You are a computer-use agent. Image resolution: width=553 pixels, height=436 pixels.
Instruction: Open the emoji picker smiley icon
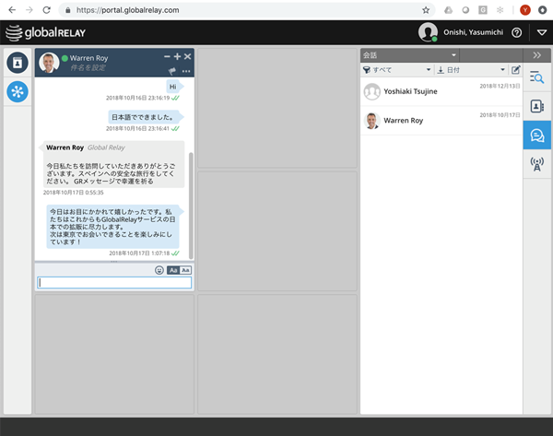[x=159, y=270]
